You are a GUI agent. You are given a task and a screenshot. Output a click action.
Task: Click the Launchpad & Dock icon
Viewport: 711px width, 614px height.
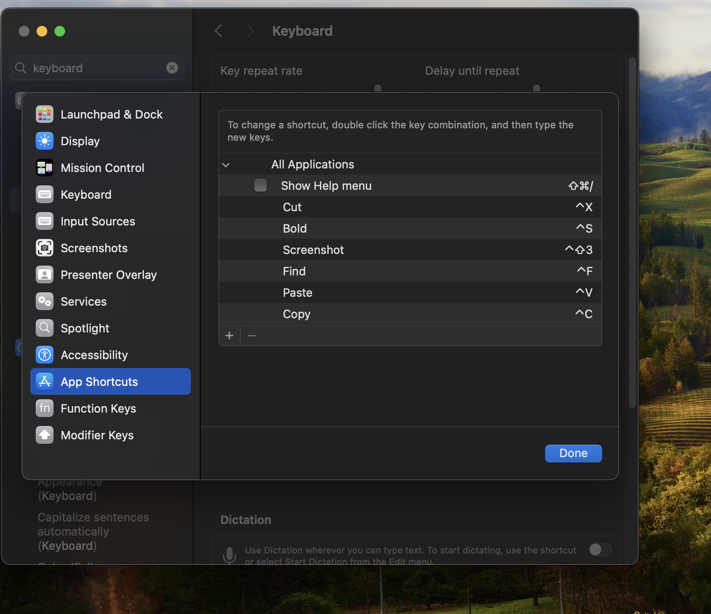[45, 114]
